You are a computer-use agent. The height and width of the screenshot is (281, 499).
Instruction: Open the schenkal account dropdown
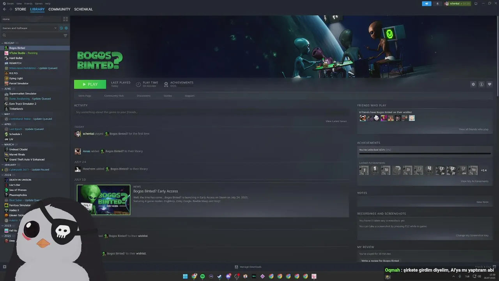coord(458,4)
